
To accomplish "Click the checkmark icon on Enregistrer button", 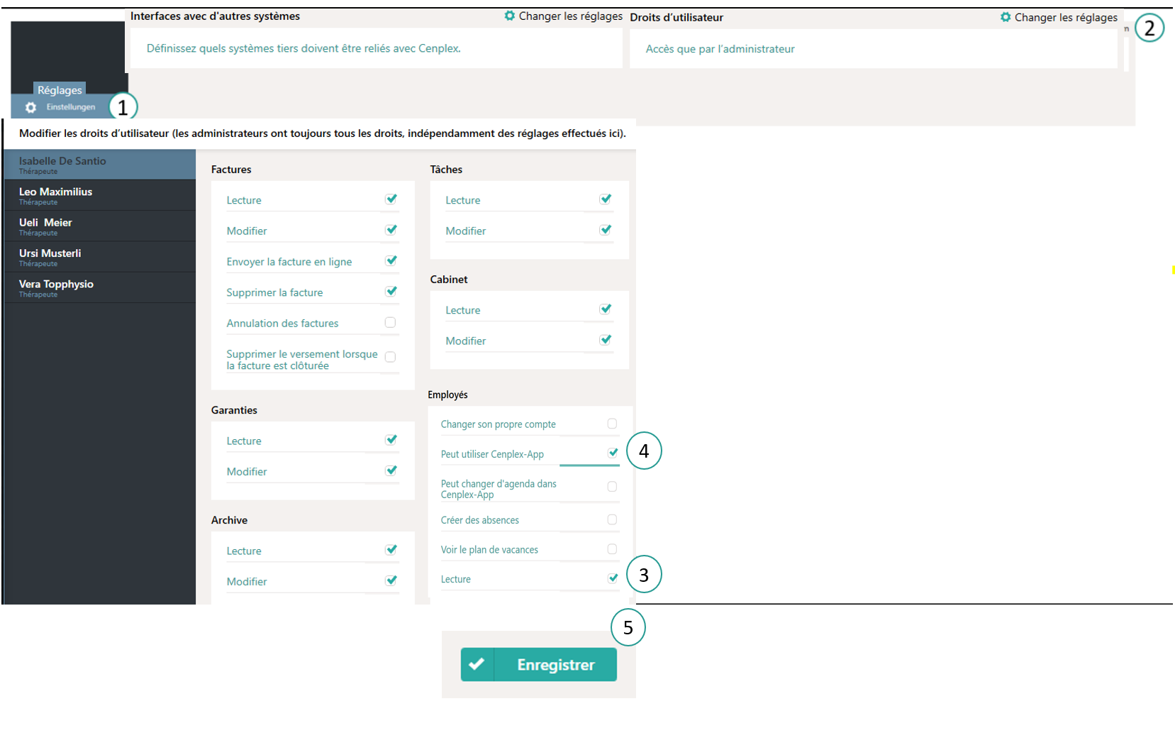I will coord(477,664).
